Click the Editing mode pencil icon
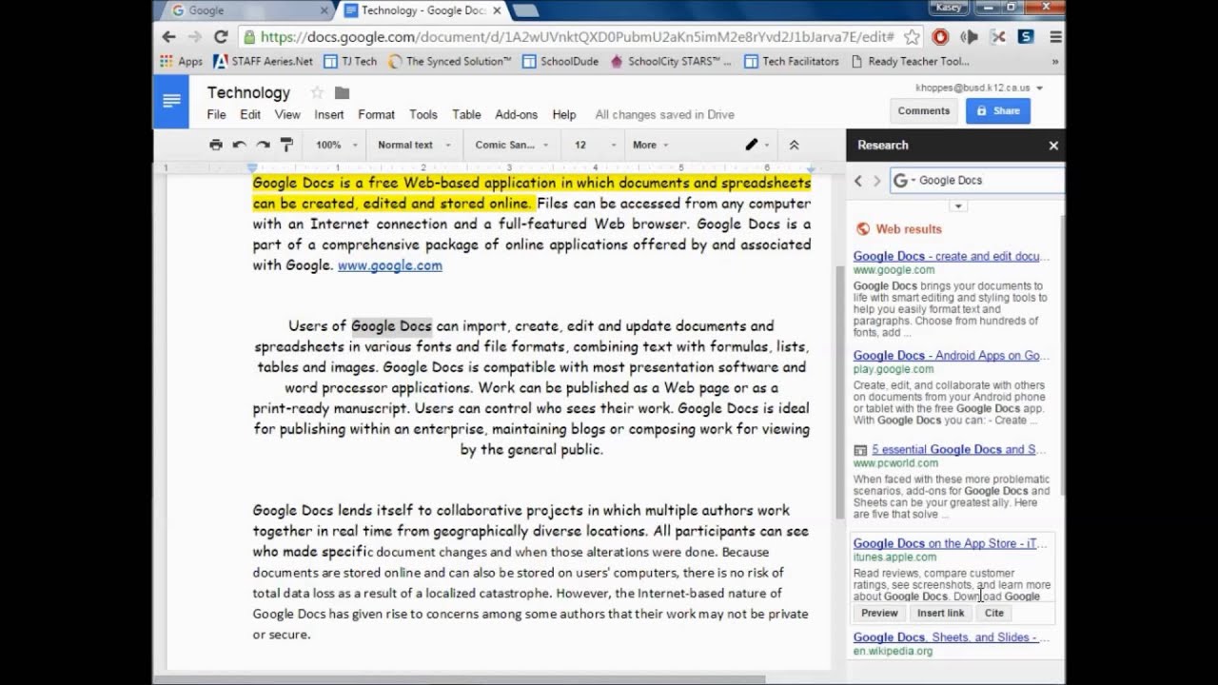1218x685 pixels. [x=752, y=145]
